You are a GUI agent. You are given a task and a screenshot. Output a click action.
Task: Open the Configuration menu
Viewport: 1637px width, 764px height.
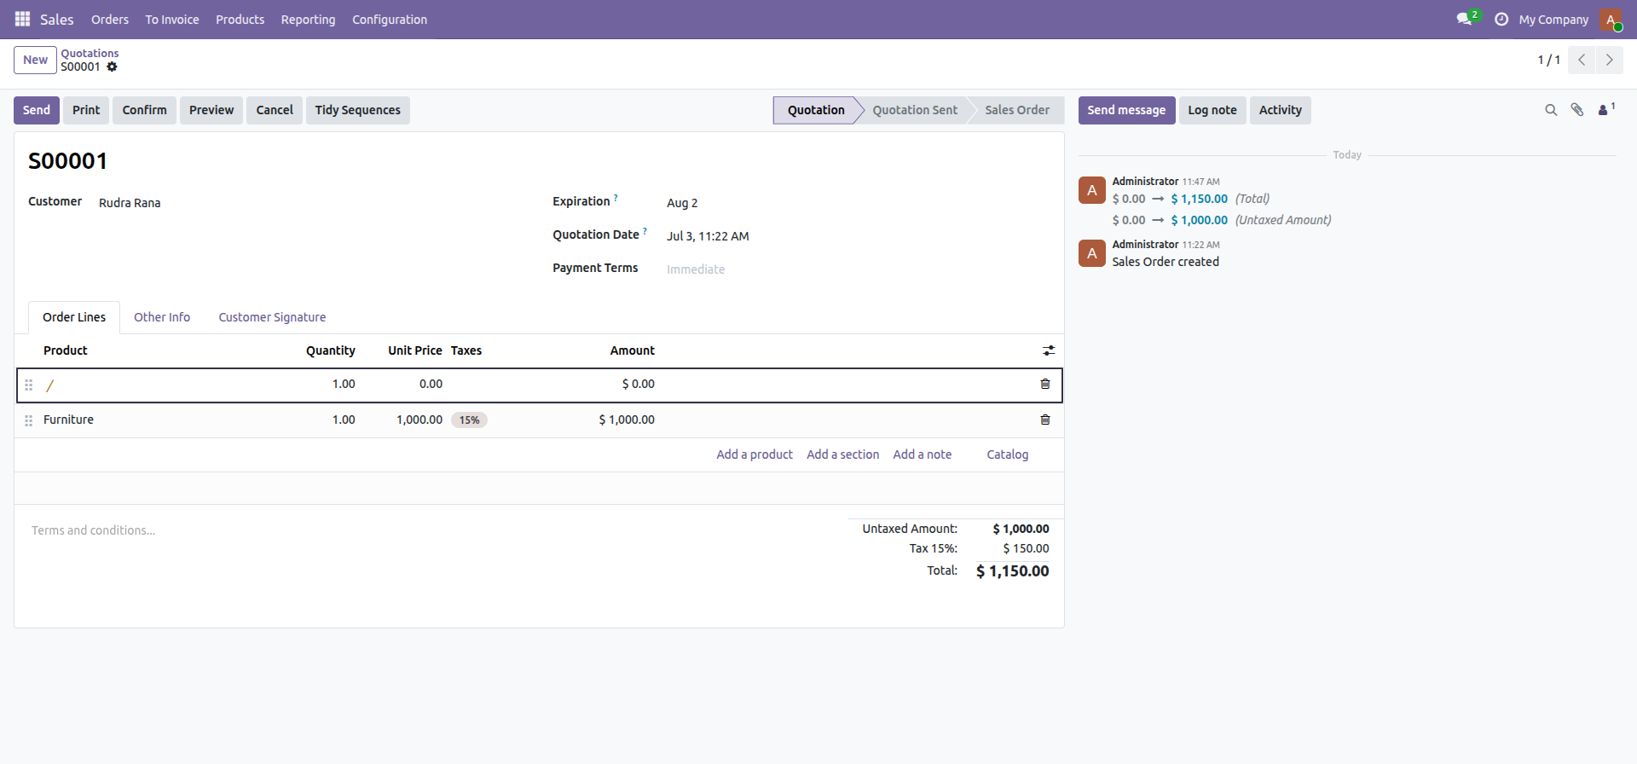click(x=390, y=20)
